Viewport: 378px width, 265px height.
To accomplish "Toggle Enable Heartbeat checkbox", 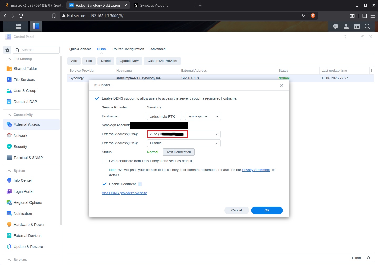I will [x=104, y=184].
